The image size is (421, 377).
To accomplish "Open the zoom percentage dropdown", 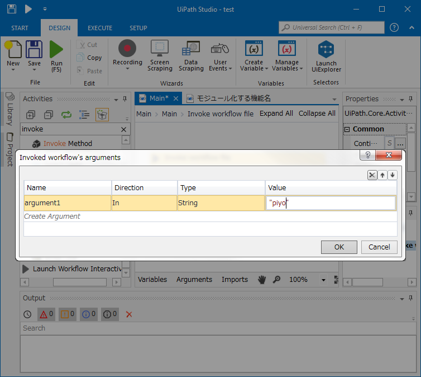I will point(323,280).
